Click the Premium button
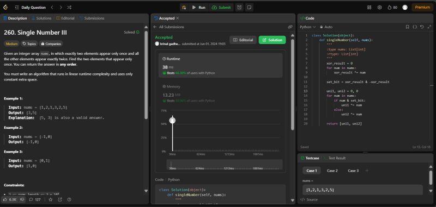This screenshot has width=436, height=207. click(x=422, y=8)
